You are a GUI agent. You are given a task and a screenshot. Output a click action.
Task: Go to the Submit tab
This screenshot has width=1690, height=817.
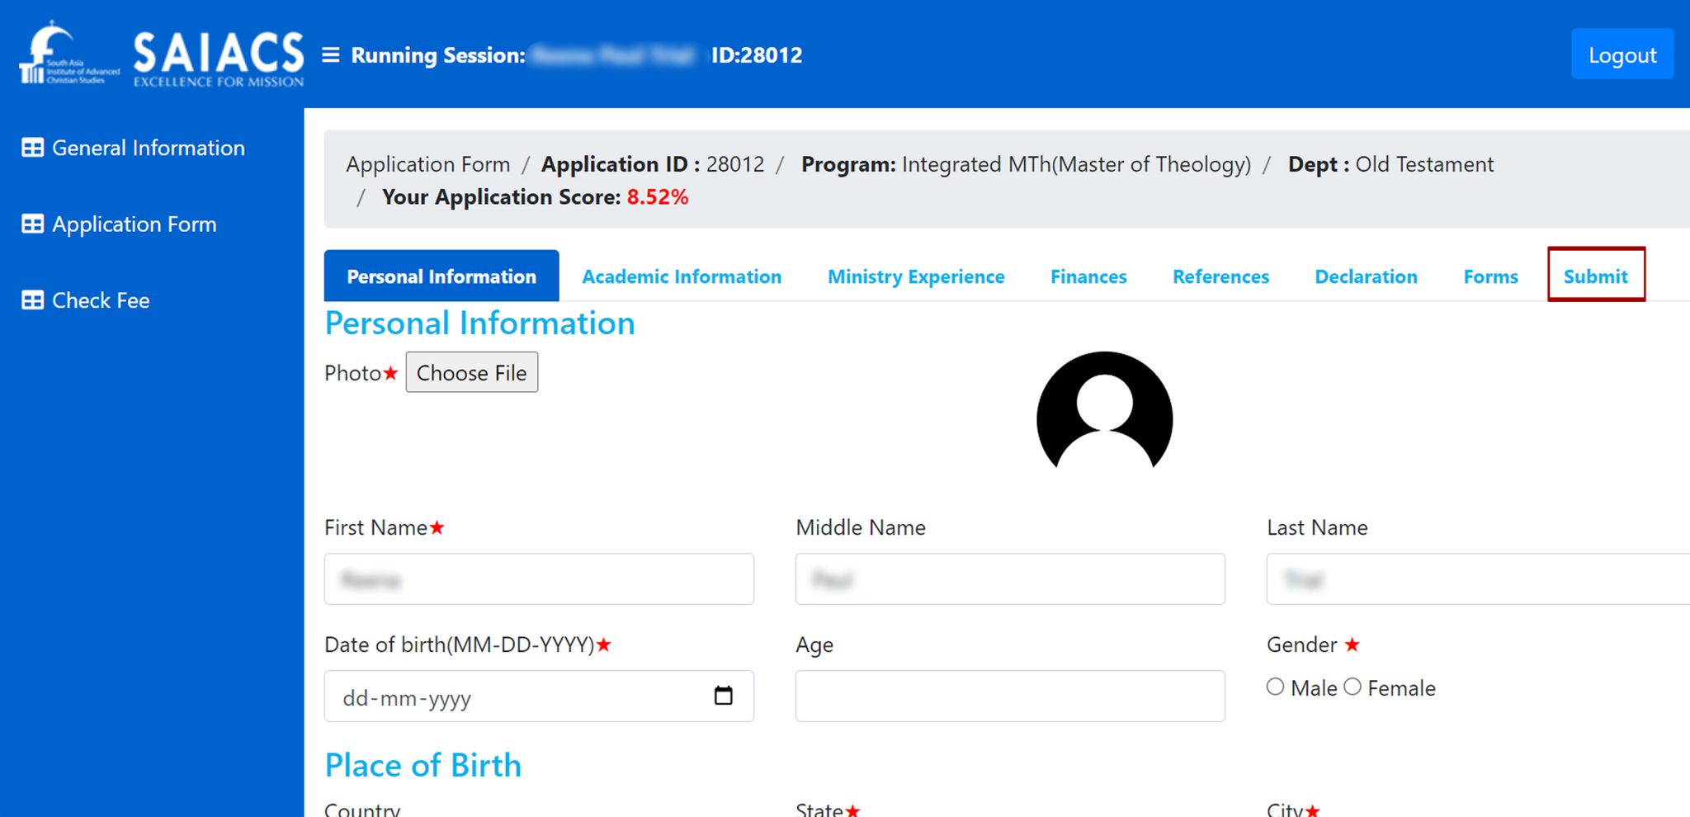[1595, 276]
